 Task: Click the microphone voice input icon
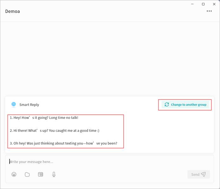pos(54,174)
